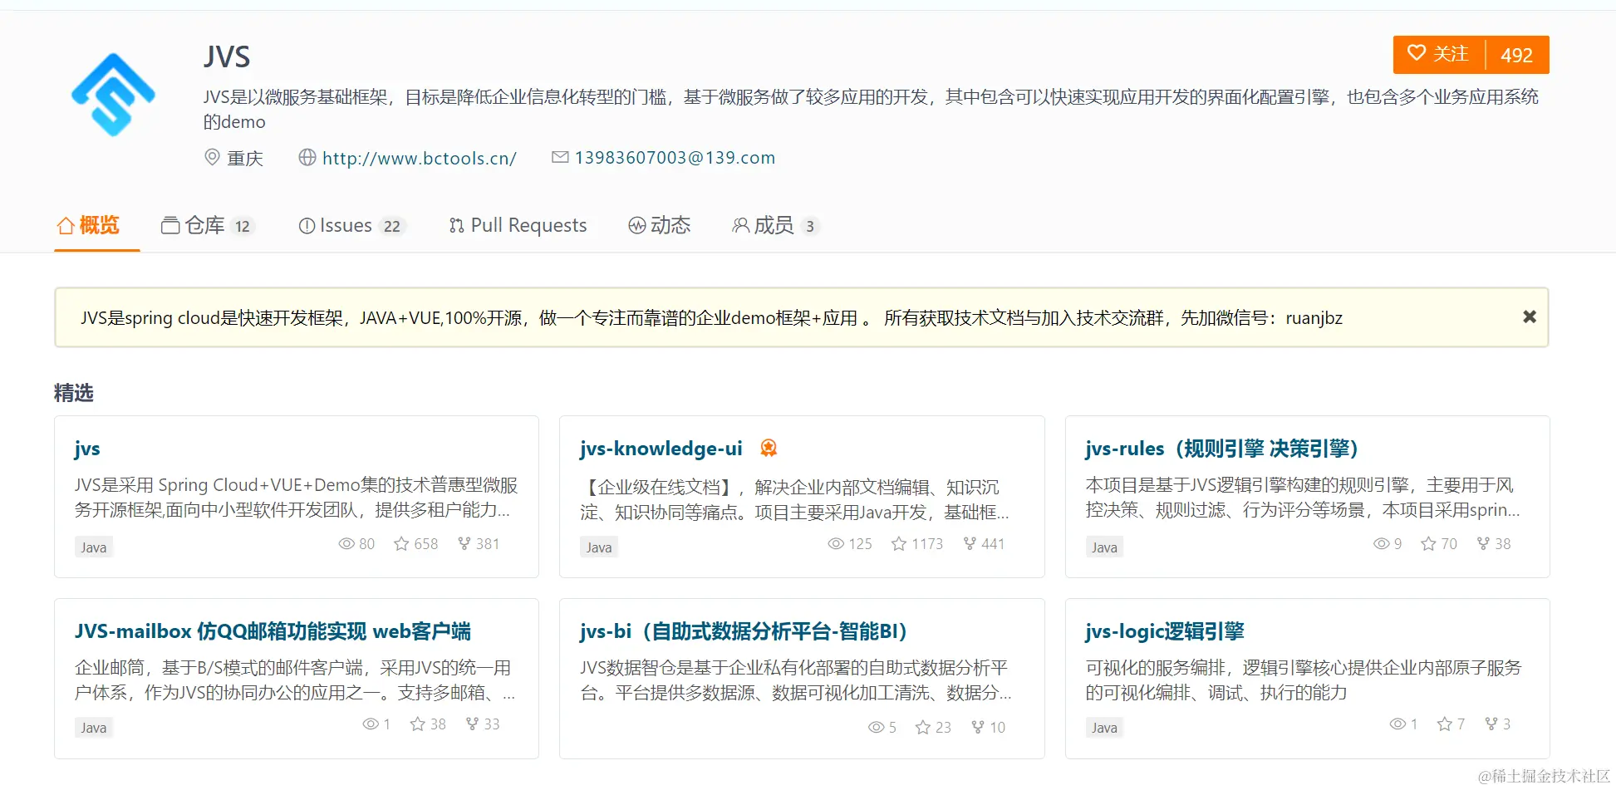Click the fork icon showing 381

pyautogui.click(x=464, y=544)
